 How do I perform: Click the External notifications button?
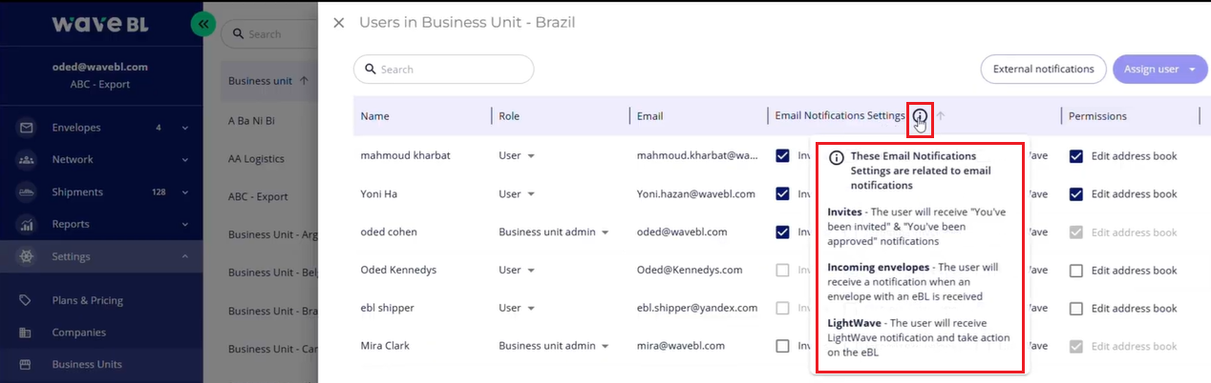[1043, 70]
